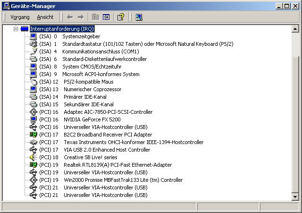Screen dimensions: 302x213
Task: Click the IRQ chip category icon
Action: (25, 29)
